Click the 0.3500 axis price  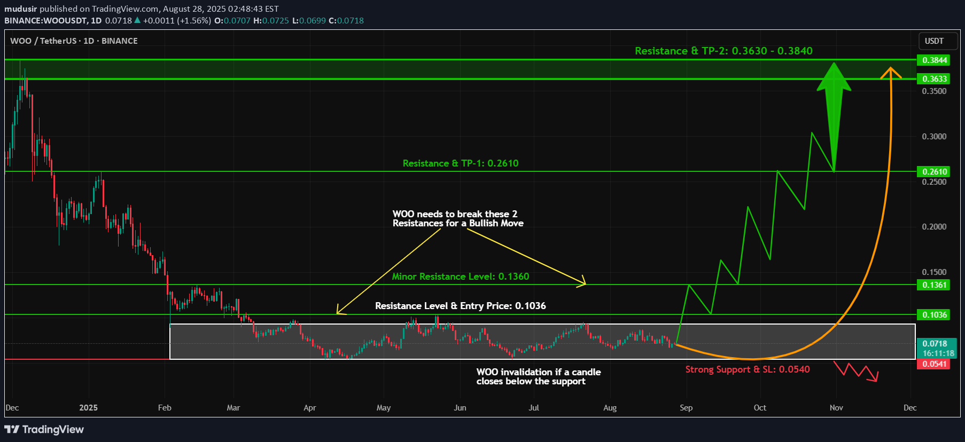pos(934,91)
